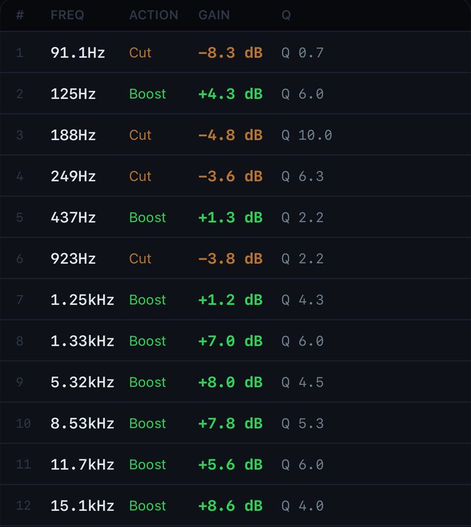Image resolution: width=471 pixels, height=527 pixels.
Task: Click the Q 4.3 value
Action: (303, 300)
